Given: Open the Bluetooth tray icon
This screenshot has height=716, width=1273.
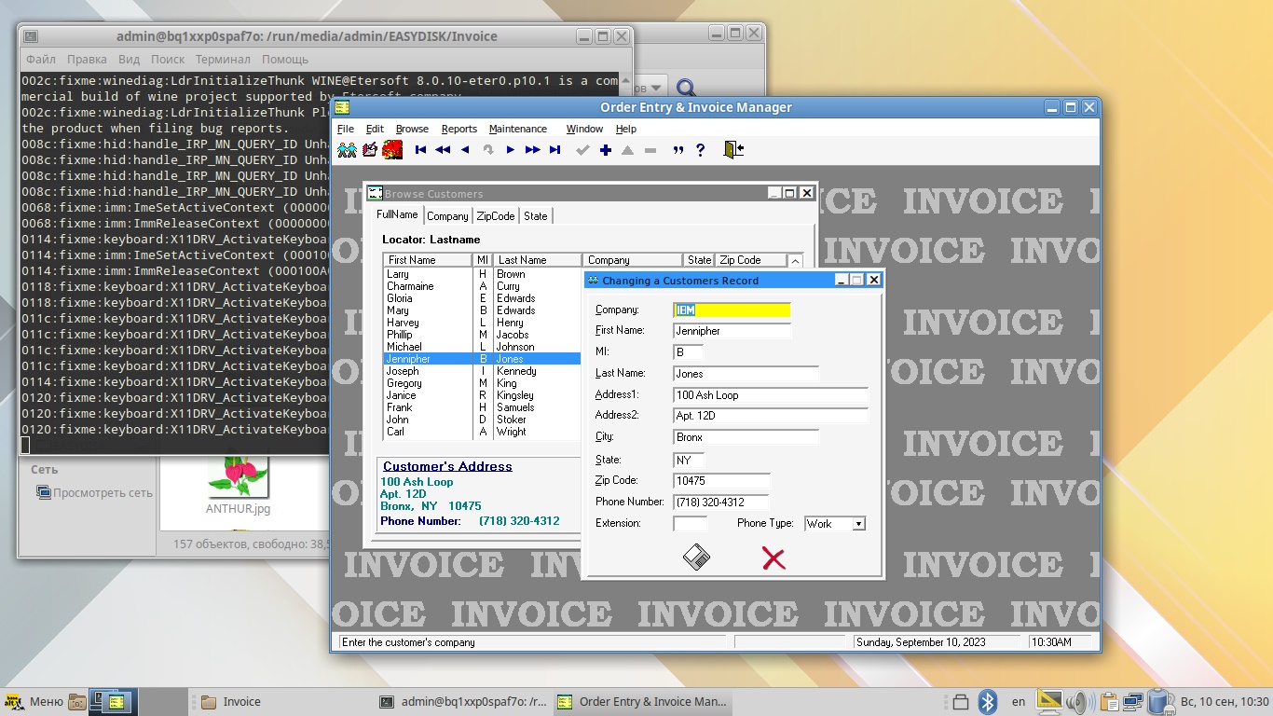Looking at the screenshot, I should pyautogui.click(x=988, y=702).
